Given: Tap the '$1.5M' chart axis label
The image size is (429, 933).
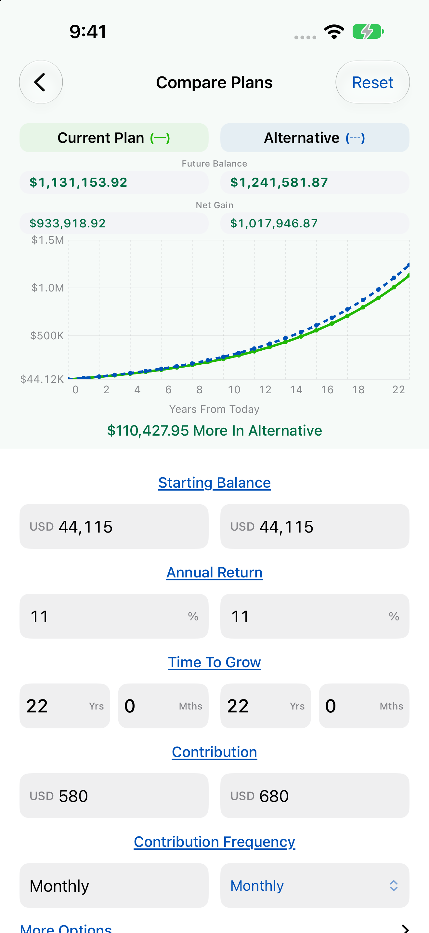Looking at the screenshot, I should (48, 240).
